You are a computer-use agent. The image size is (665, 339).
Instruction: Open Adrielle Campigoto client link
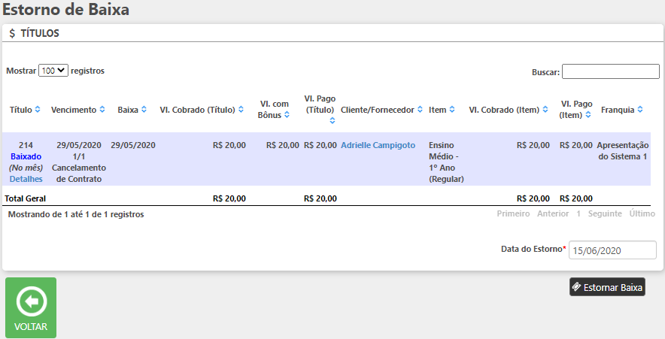pos(378,145)
